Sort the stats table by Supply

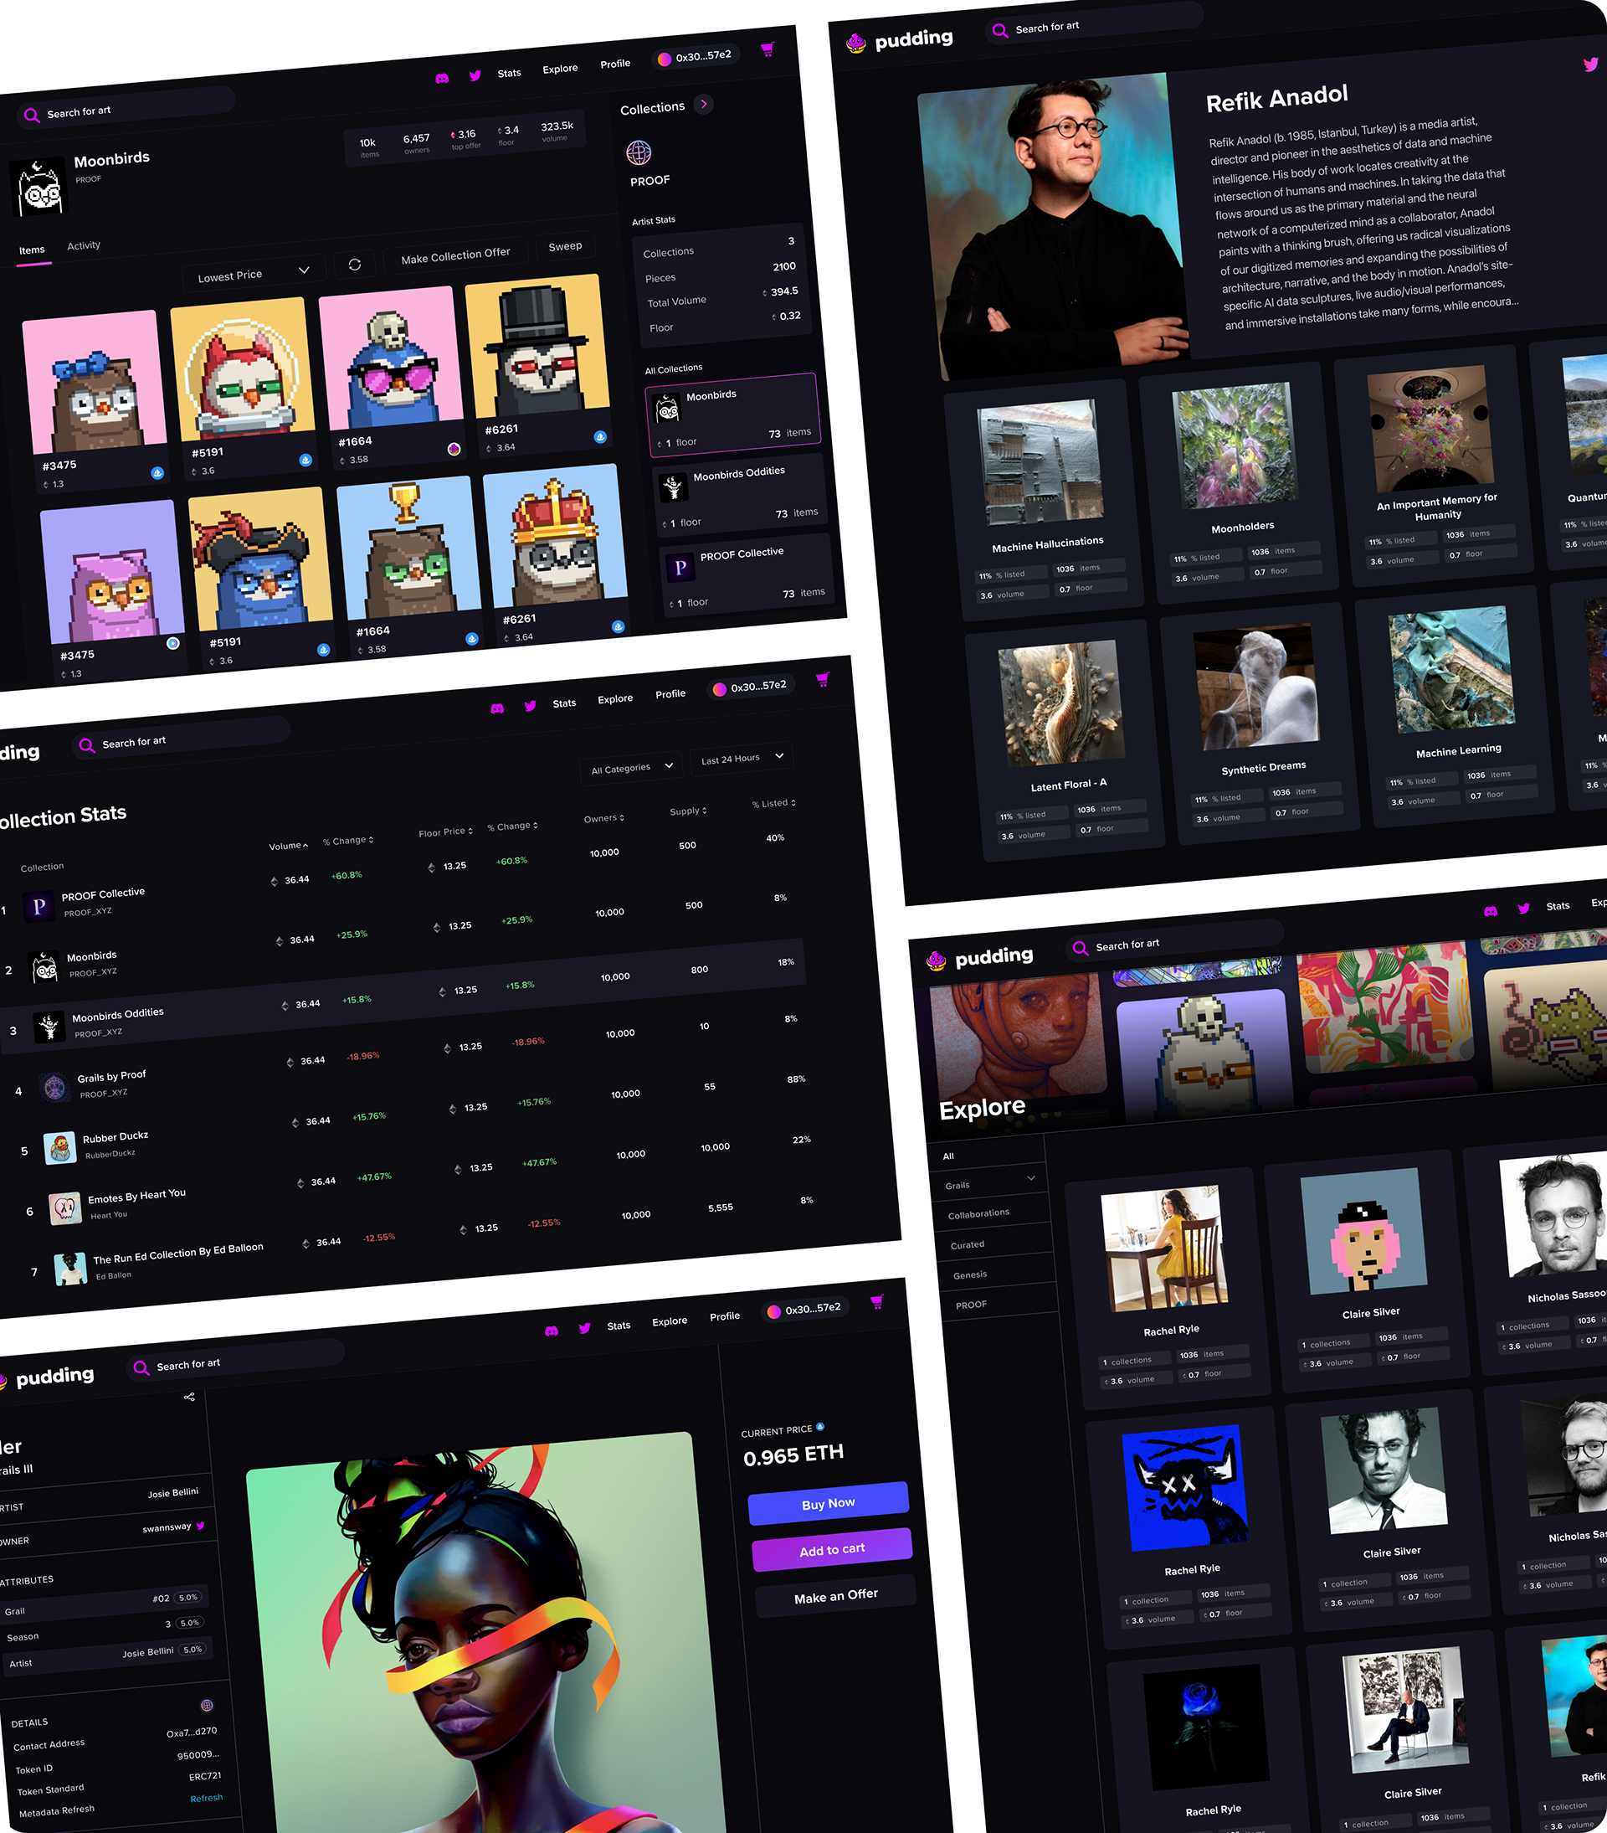point(688,811)
